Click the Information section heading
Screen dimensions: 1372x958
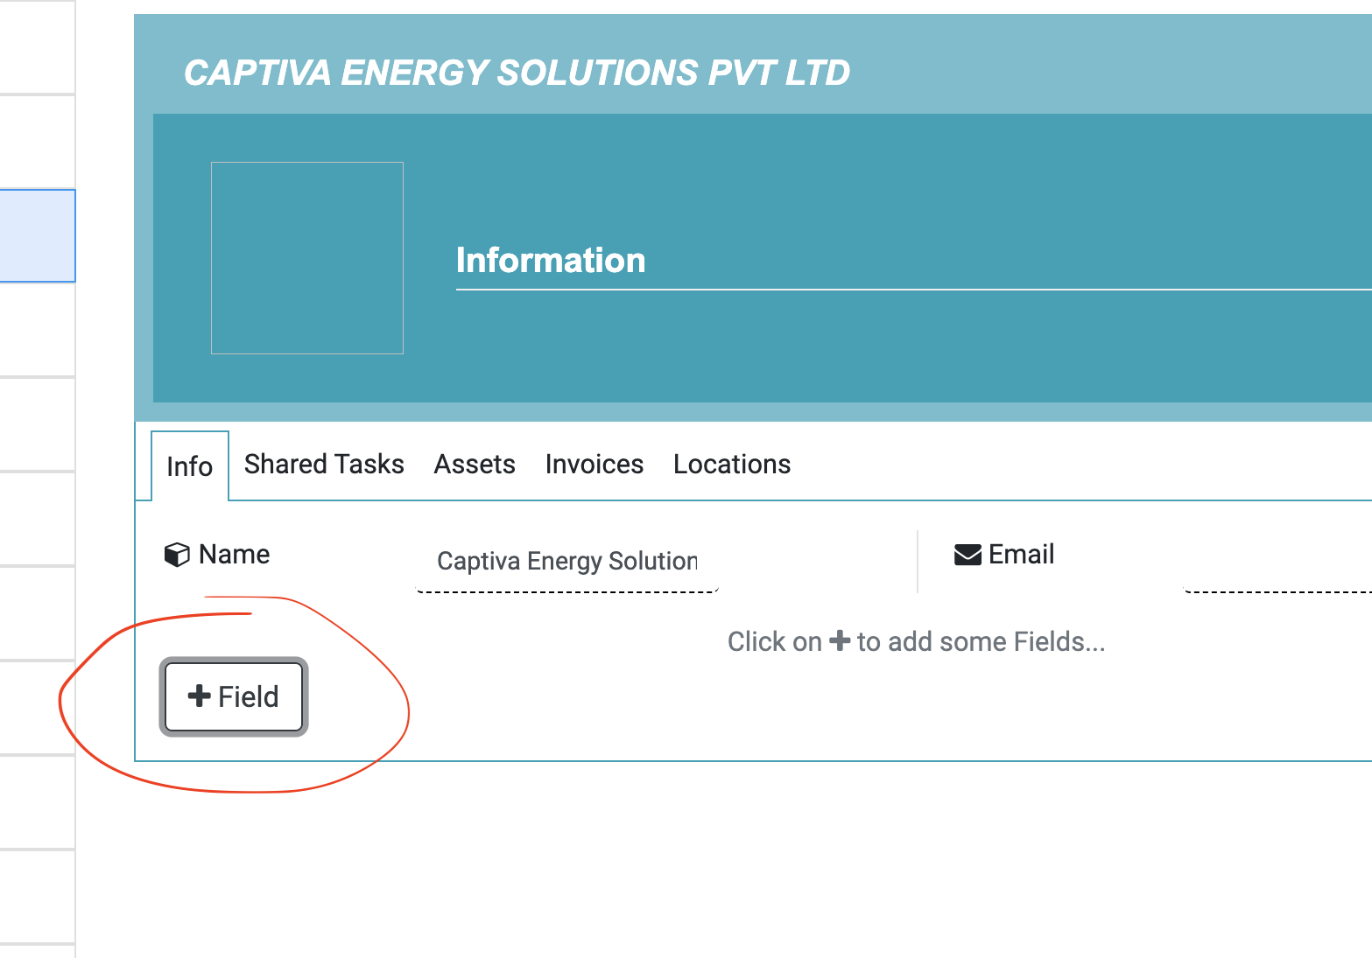point(551,261)
